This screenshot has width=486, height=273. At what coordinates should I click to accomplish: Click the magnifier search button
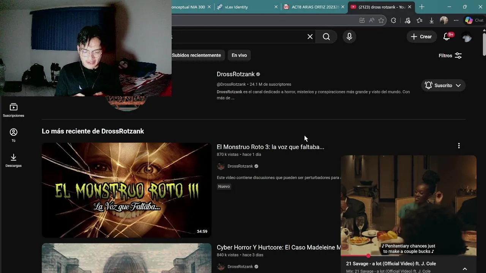(327, 37)
